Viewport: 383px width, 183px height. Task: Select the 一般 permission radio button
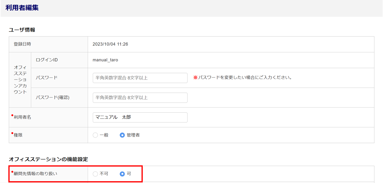pos(95,135)
